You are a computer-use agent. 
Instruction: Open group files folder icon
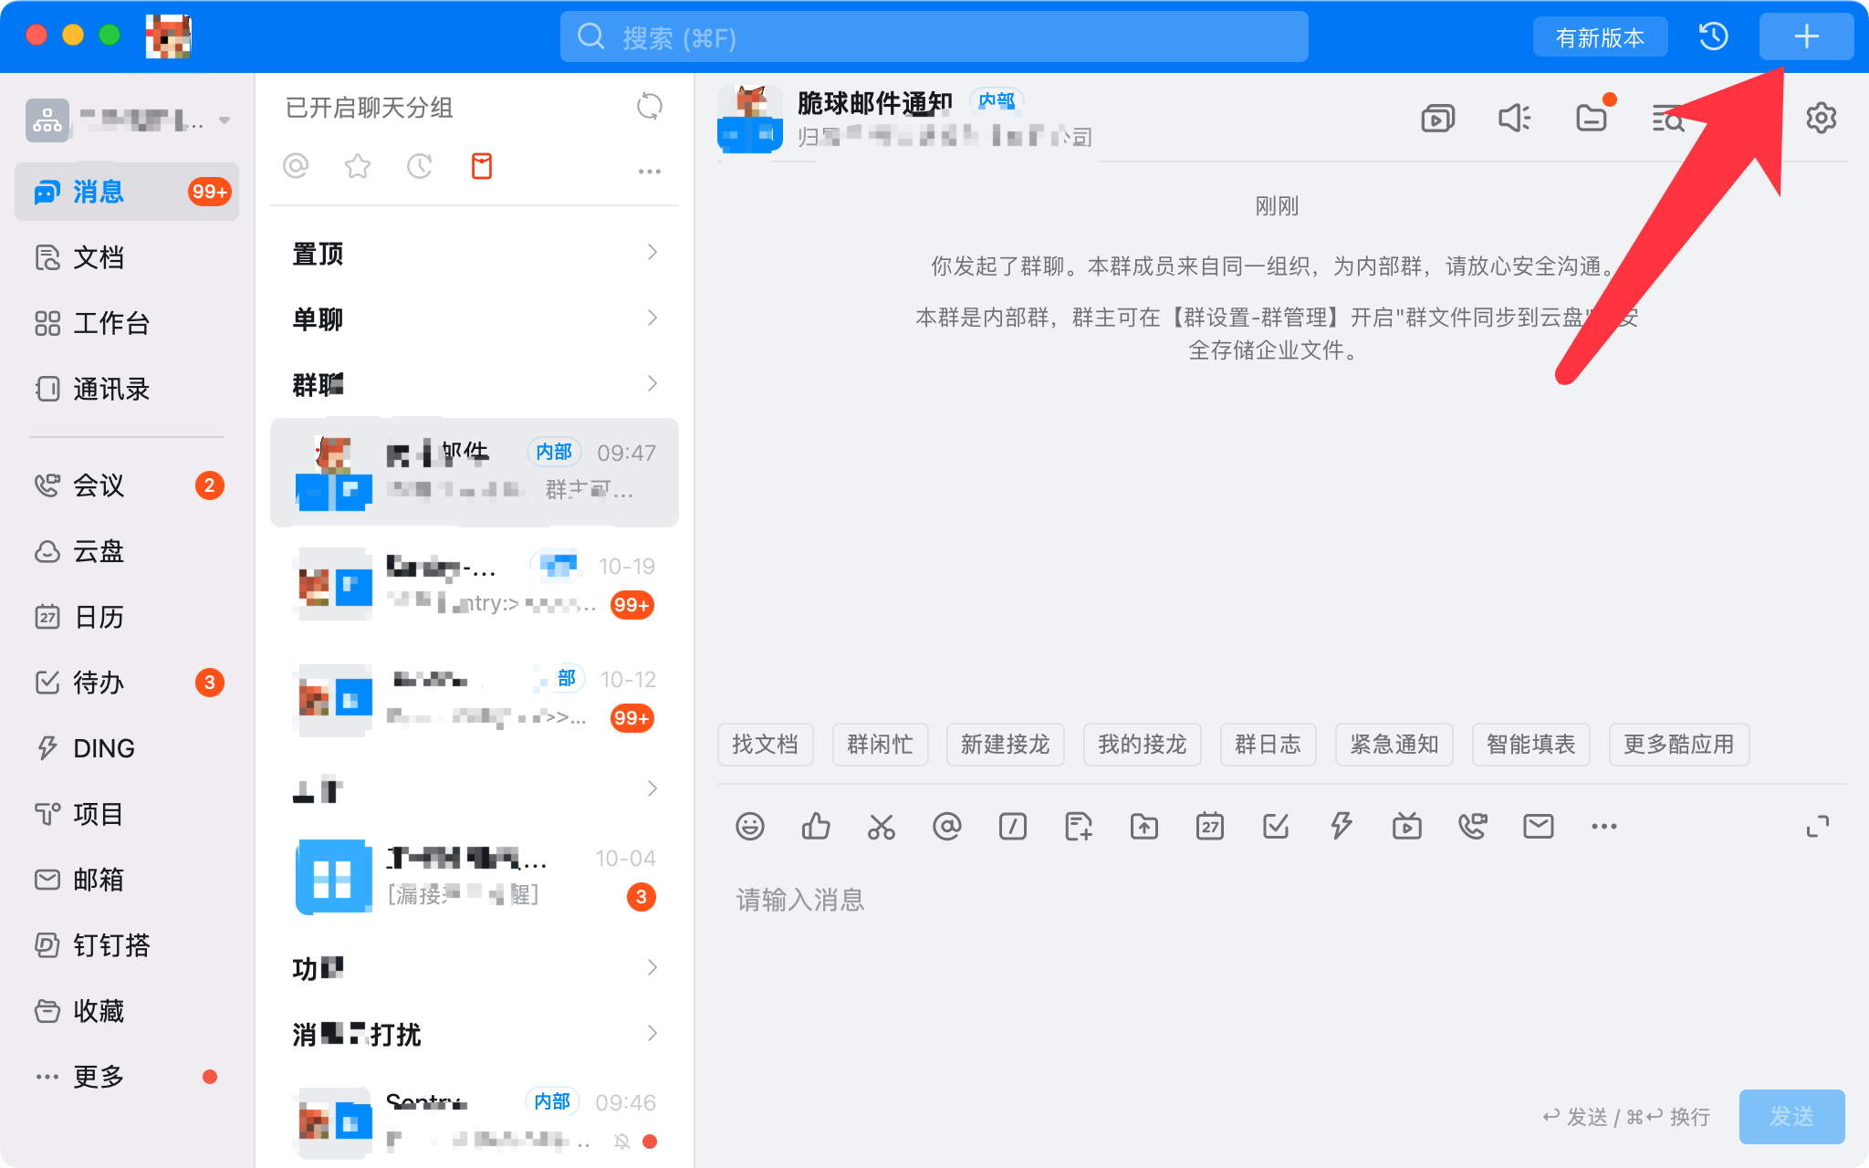(x=1592, y=119)
